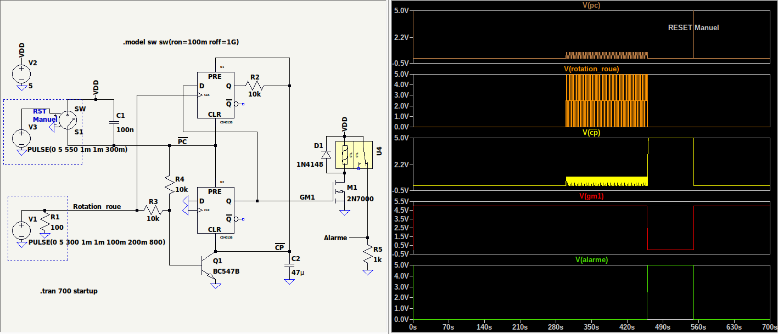The width and height of the screenshot is (778, 334).
Task: Click the 2.2V label in V(pc) pane
Action: [x=402, y=37]
